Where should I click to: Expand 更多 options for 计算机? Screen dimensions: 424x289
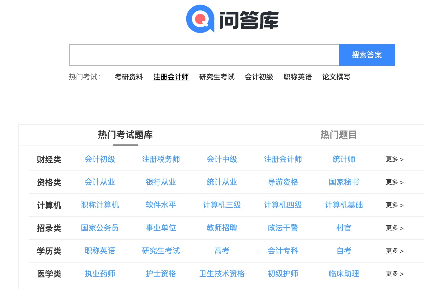tap(394, 205)
